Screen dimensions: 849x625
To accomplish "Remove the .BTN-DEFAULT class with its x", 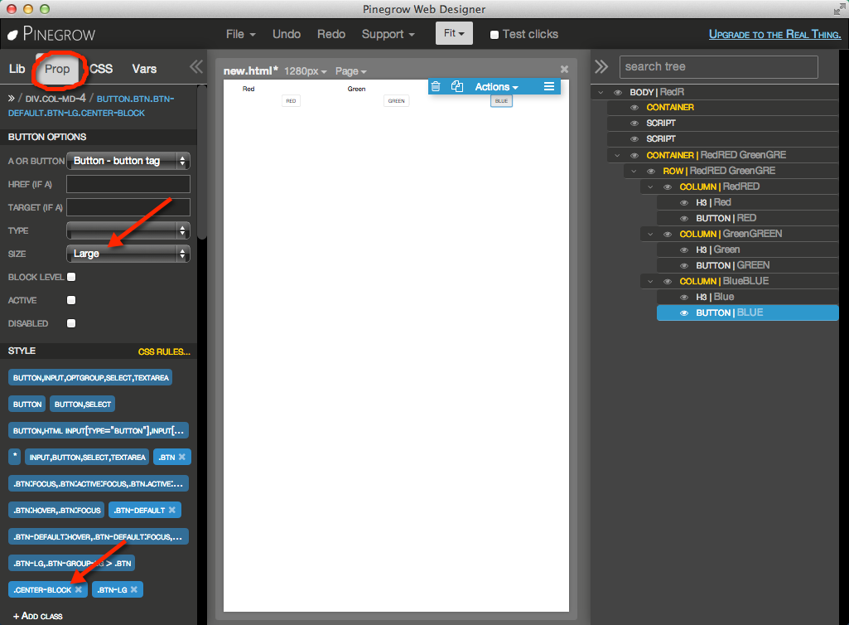I will [x=172, y=510].
